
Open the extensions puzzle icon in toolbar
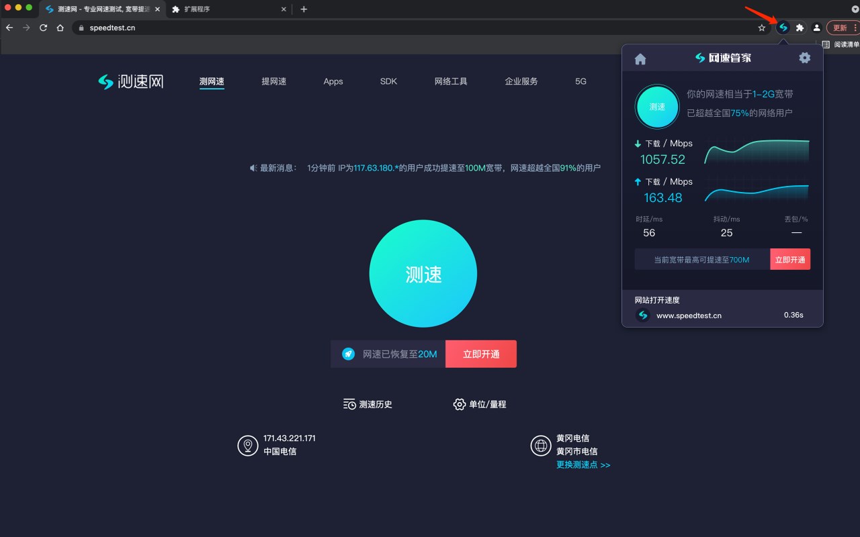point(800,28)
